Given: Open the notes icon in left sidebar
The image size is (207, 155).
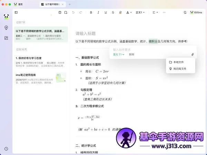Looking at the screenshot, I should [6, 38].
